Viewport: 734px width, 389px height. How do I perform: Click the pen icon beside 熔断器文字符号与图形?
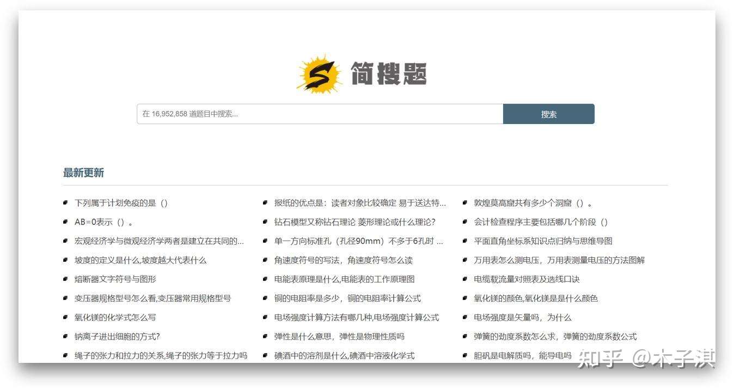tap(65, 279)
